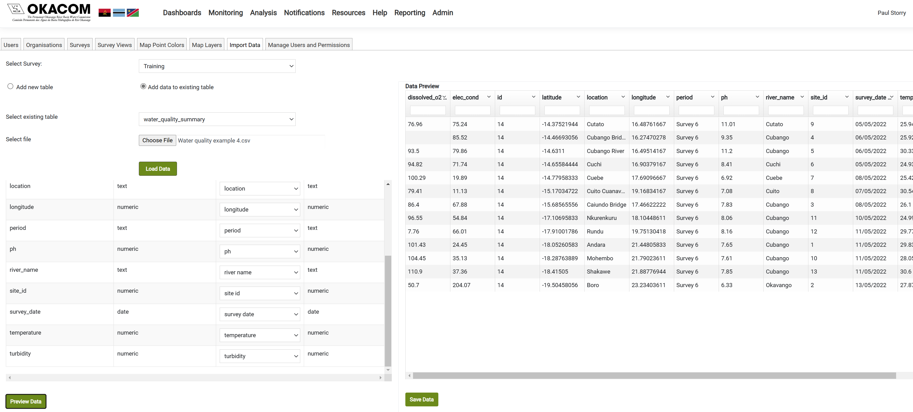Open the existing table dropdown

pyautogui.click(x=217, y=119)
